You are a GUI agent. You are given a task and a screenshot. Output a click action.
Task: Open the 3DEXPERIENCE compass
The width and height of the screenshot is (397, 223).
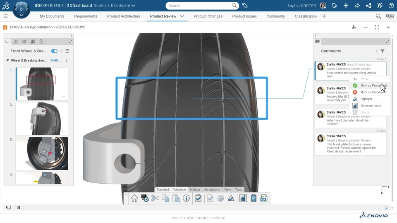click(21, 9)
